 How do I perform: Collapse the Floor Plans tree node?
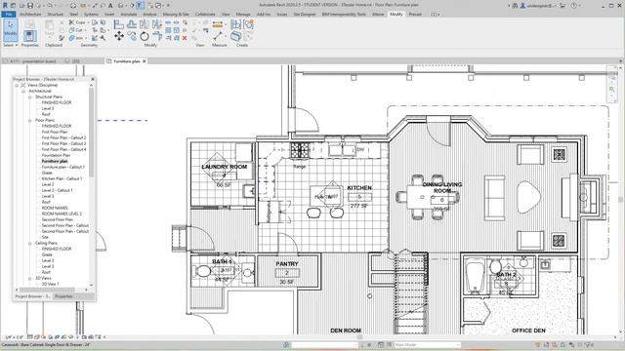[30, 120]
